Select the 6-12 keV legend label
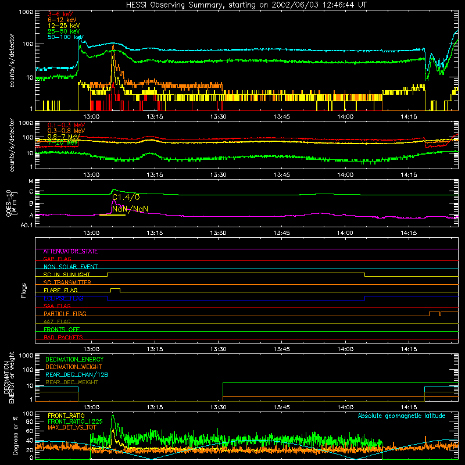 click(x=62, y=20)
